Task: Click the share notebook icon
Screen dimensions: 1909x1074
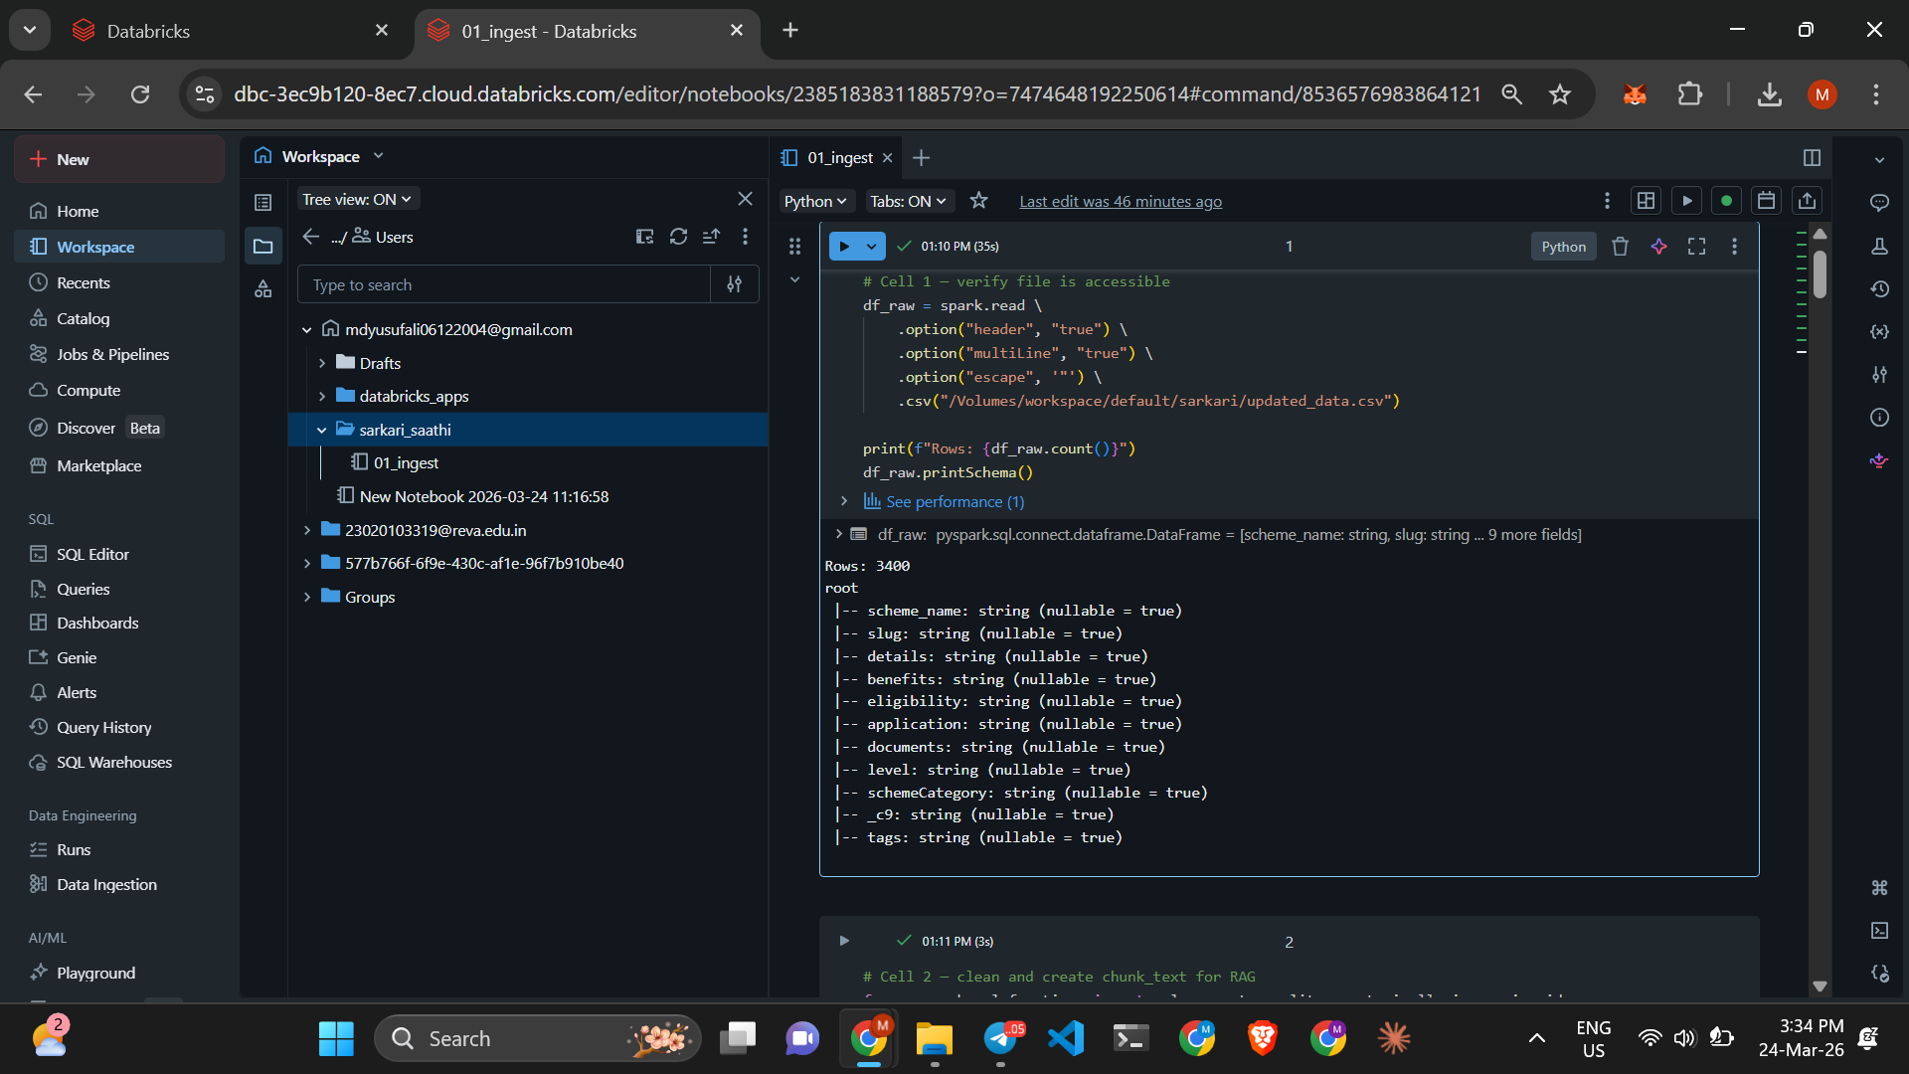Action: (x=1807, y=201)
